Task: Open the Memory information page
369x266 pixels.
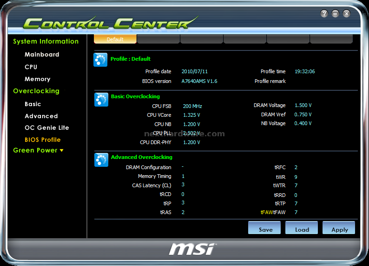Action: (38, 79)
